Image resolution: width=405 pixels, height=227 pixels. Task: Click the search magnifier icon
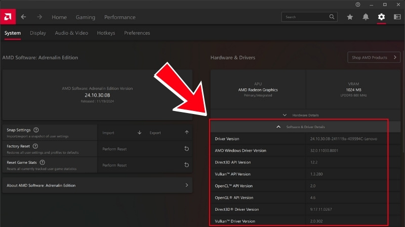[332, 17]
